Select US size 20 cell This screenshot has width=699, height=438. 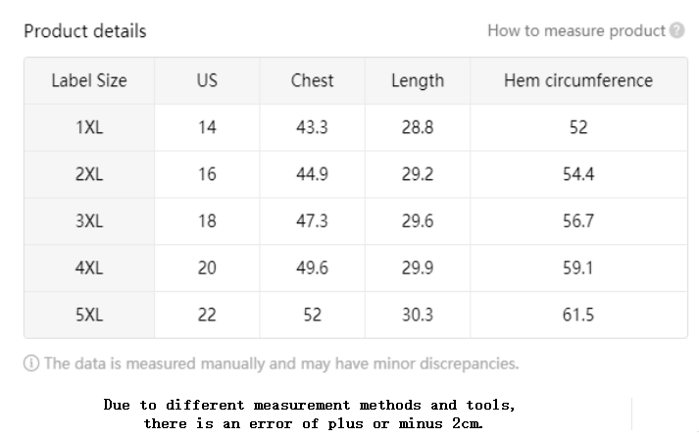click(x=207, y=268)
